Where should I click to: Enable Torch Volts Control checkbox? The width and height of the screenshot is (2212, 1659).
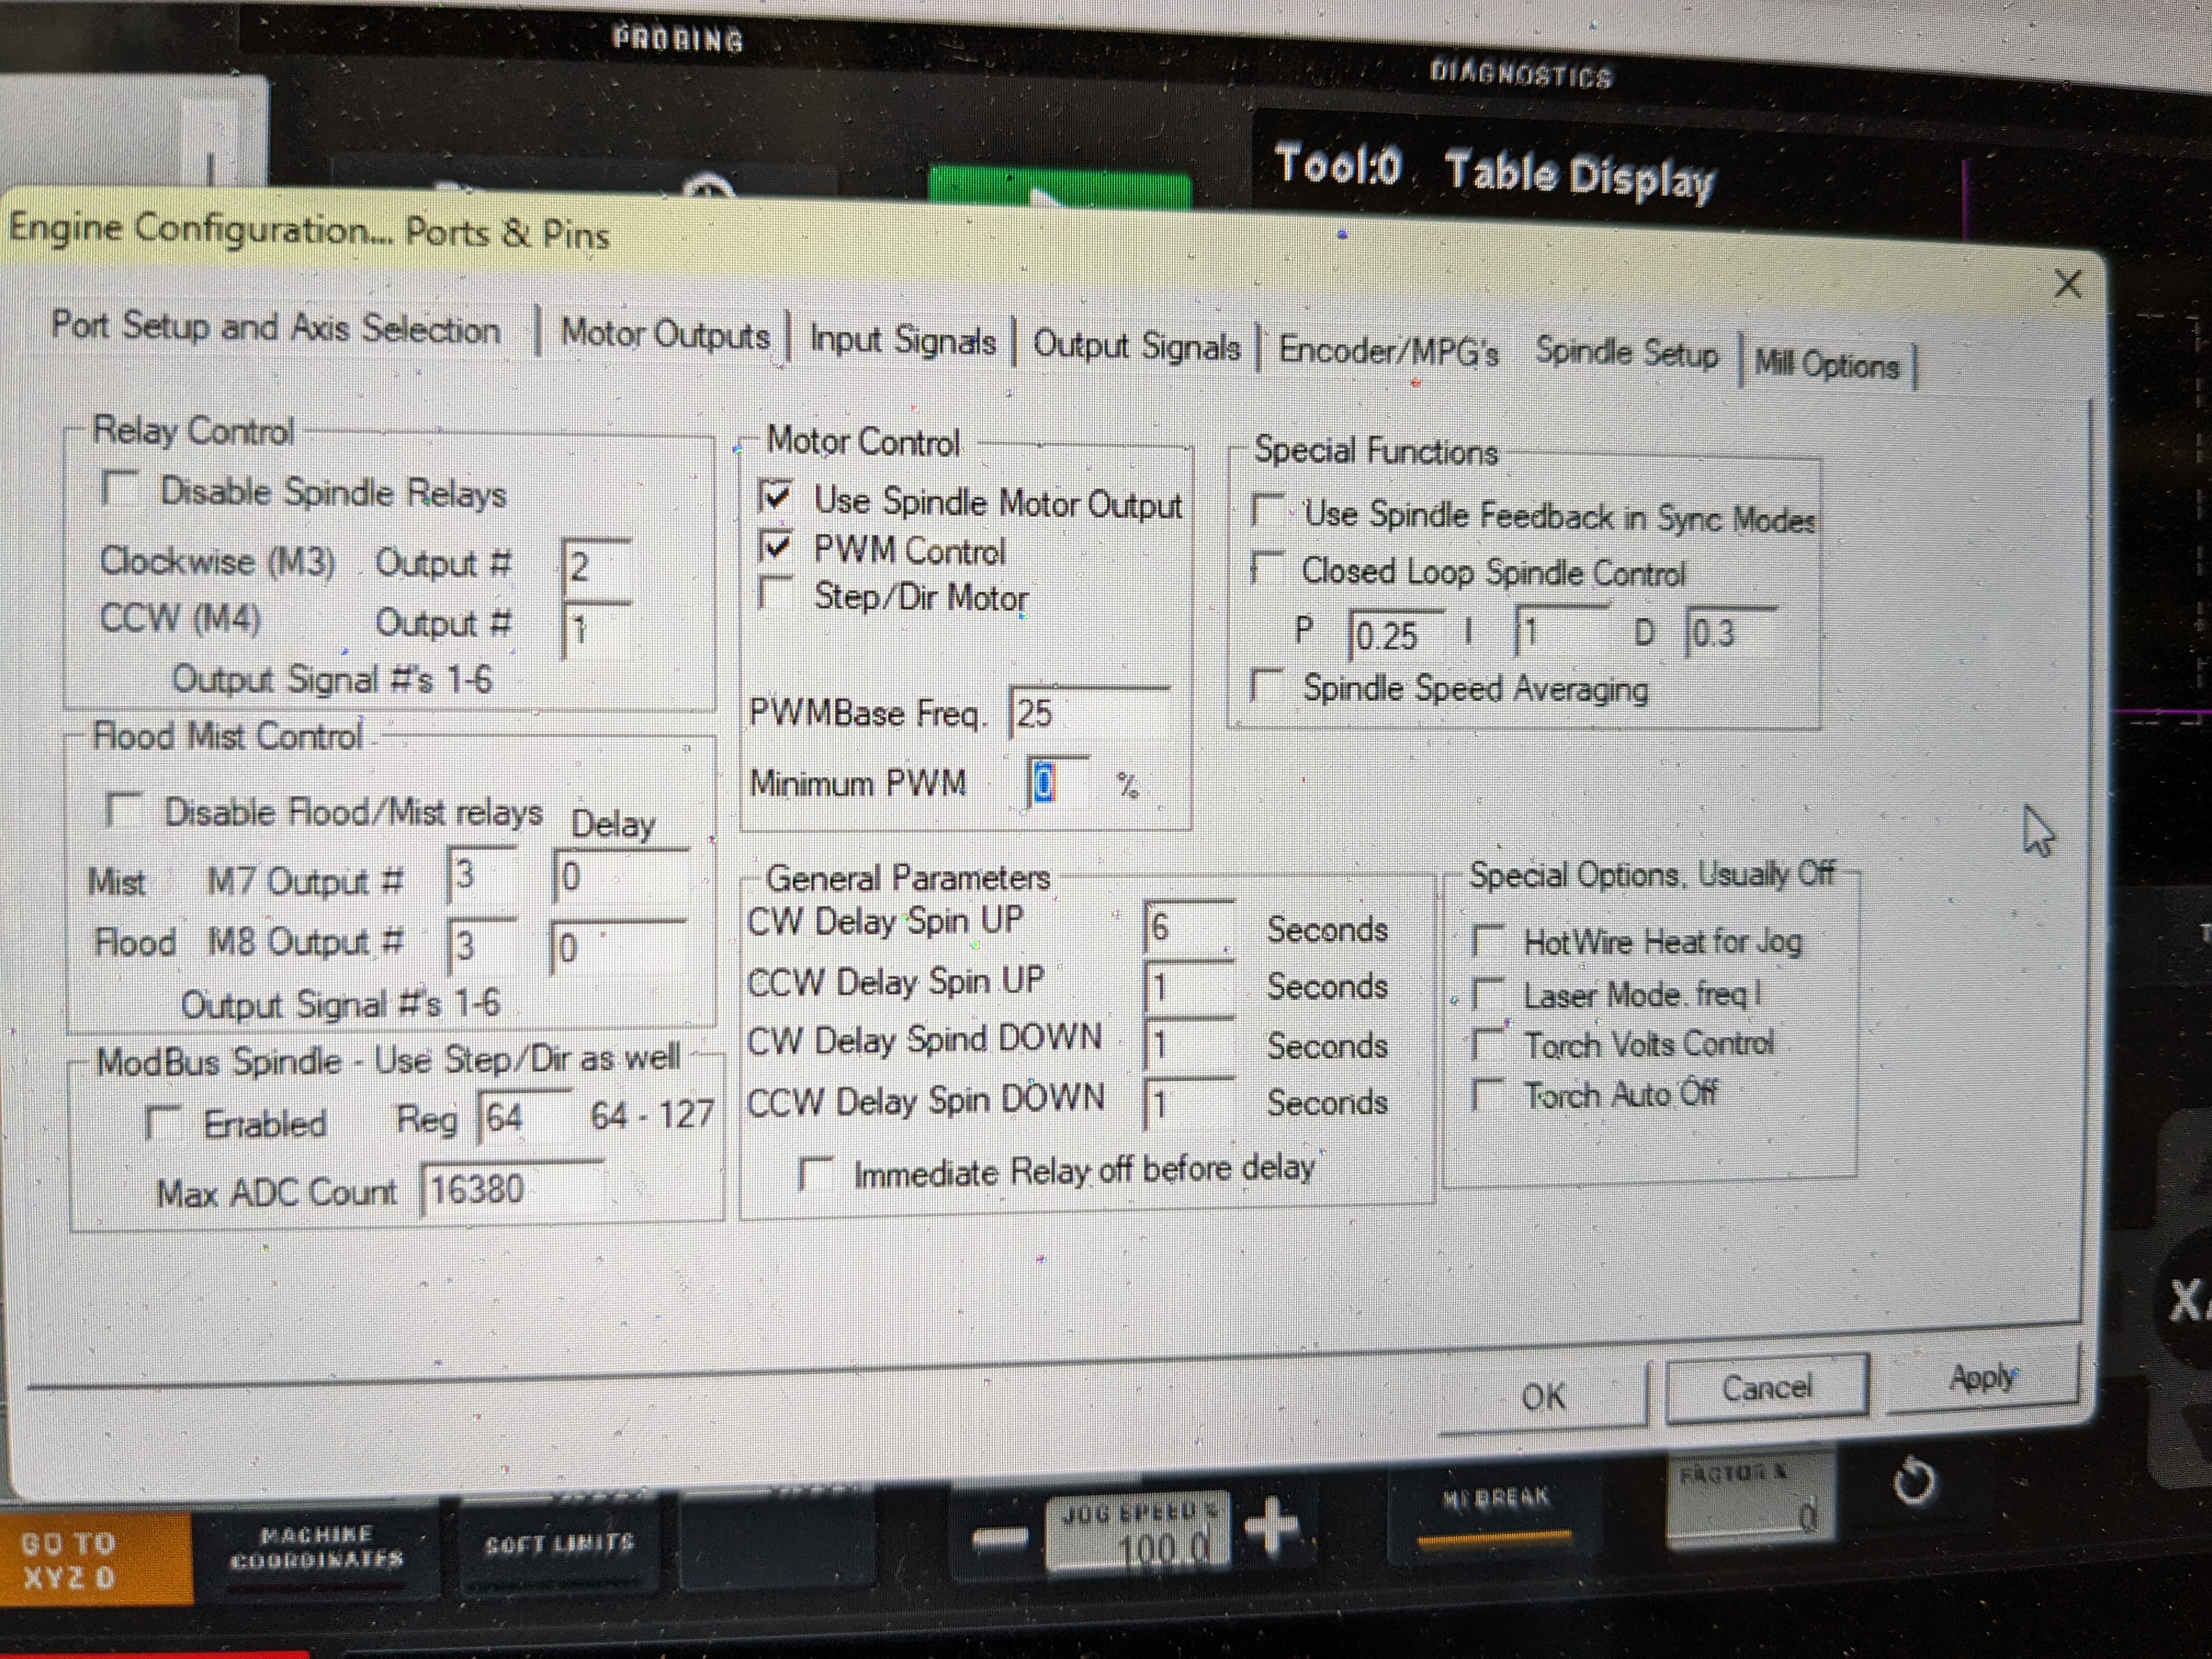[x=1488, y=1044]
